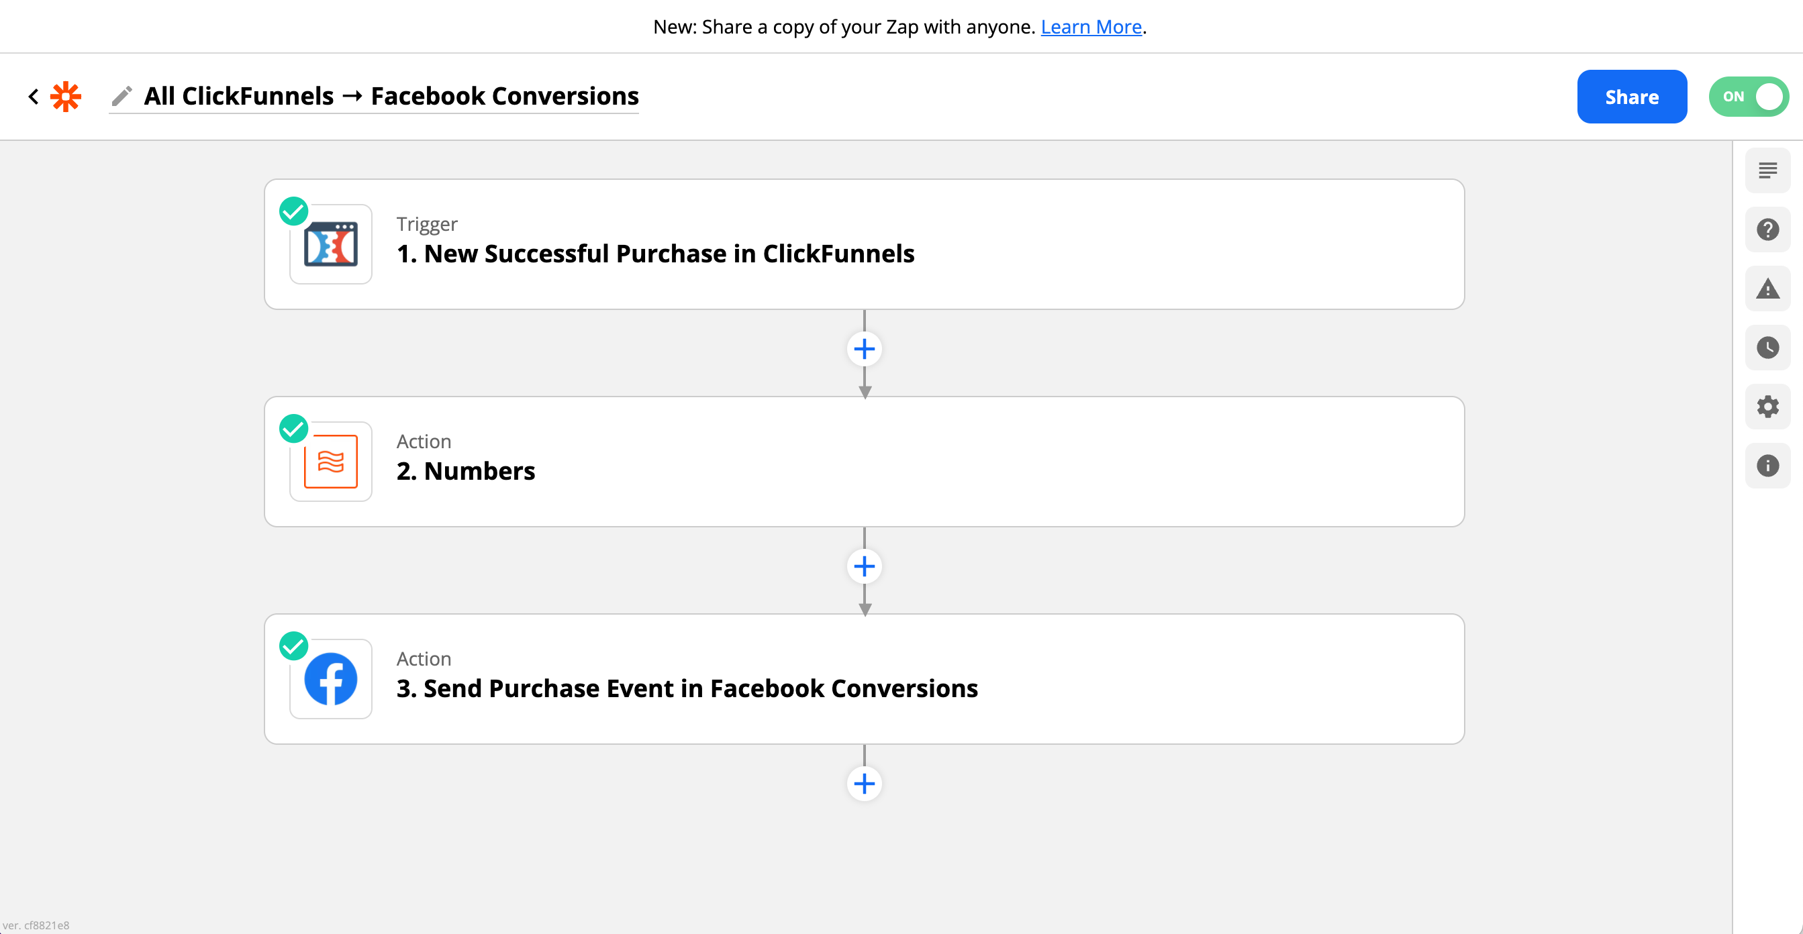
Task: Click the ClickFunnels app icon
Action: [331, 244]
